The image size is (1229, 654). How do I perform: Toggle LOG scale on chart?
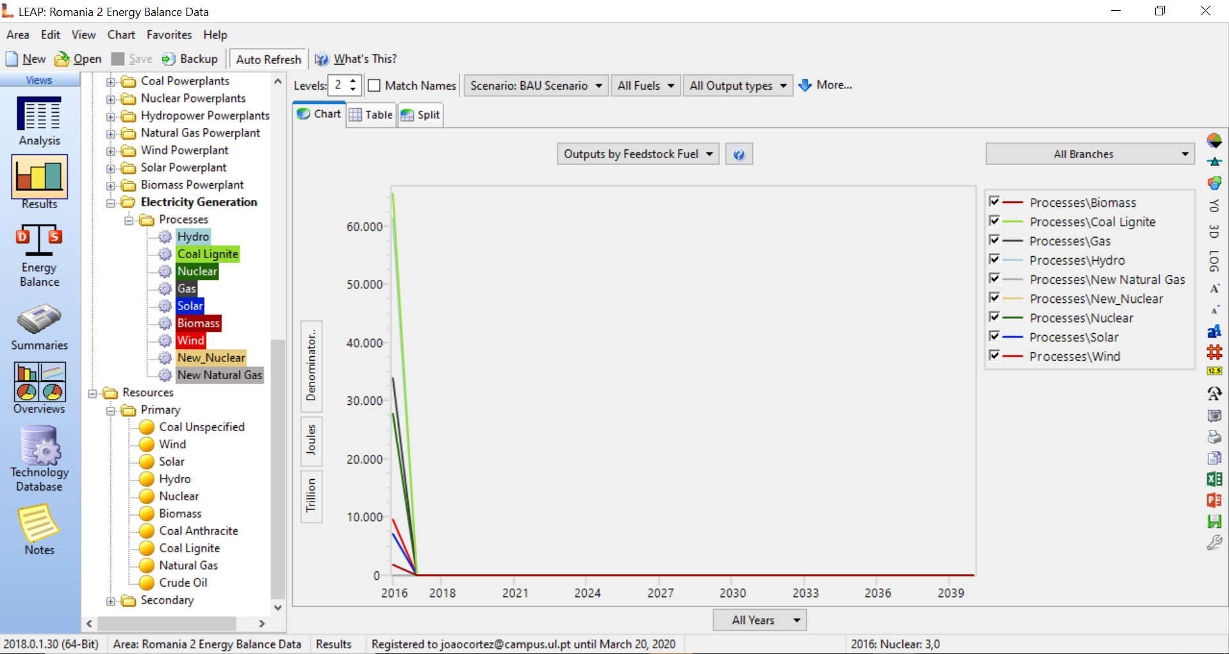pos(1214,261)
